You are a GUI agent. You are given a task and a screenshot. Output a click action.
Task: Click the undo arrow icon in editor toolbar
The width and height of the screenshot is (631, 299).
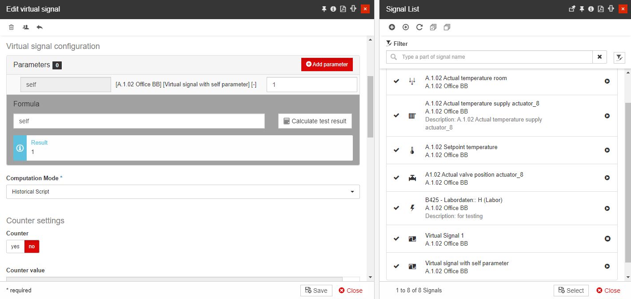pos(40,27)
